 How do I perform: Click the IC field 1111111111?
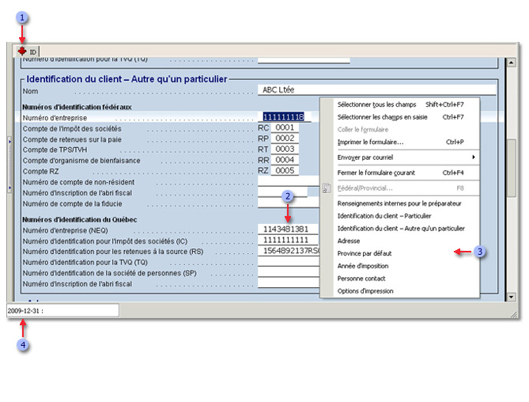[x=289, y=240]
